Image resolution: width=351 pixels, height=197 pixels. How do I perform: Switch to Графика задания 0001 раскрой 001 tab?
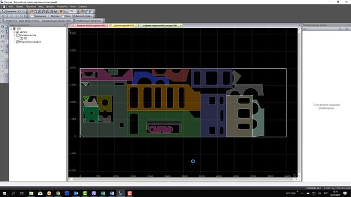[x=160, y=26]
